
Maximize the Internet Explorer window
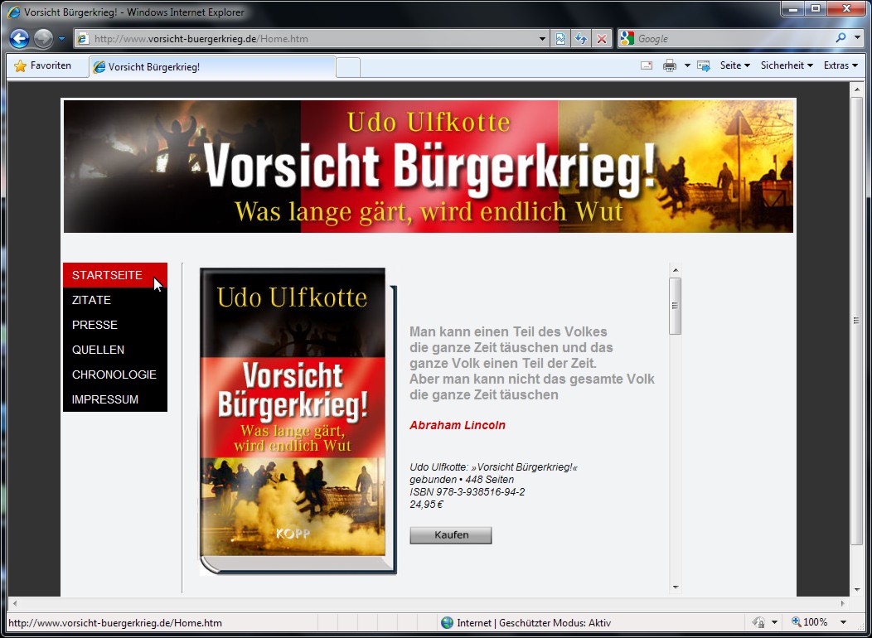coord(816,8)
